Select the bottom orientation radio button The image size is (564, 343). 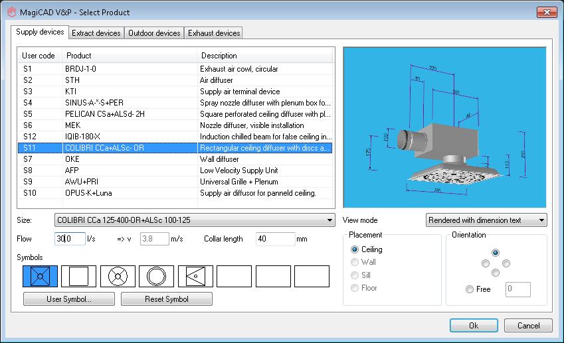[496, 273]
